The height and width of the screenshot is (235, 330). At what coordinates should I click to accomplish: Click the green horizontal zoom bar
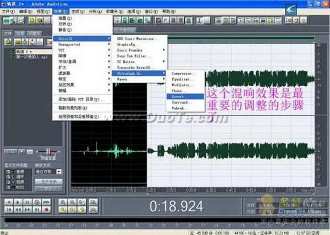pos(241,38)
